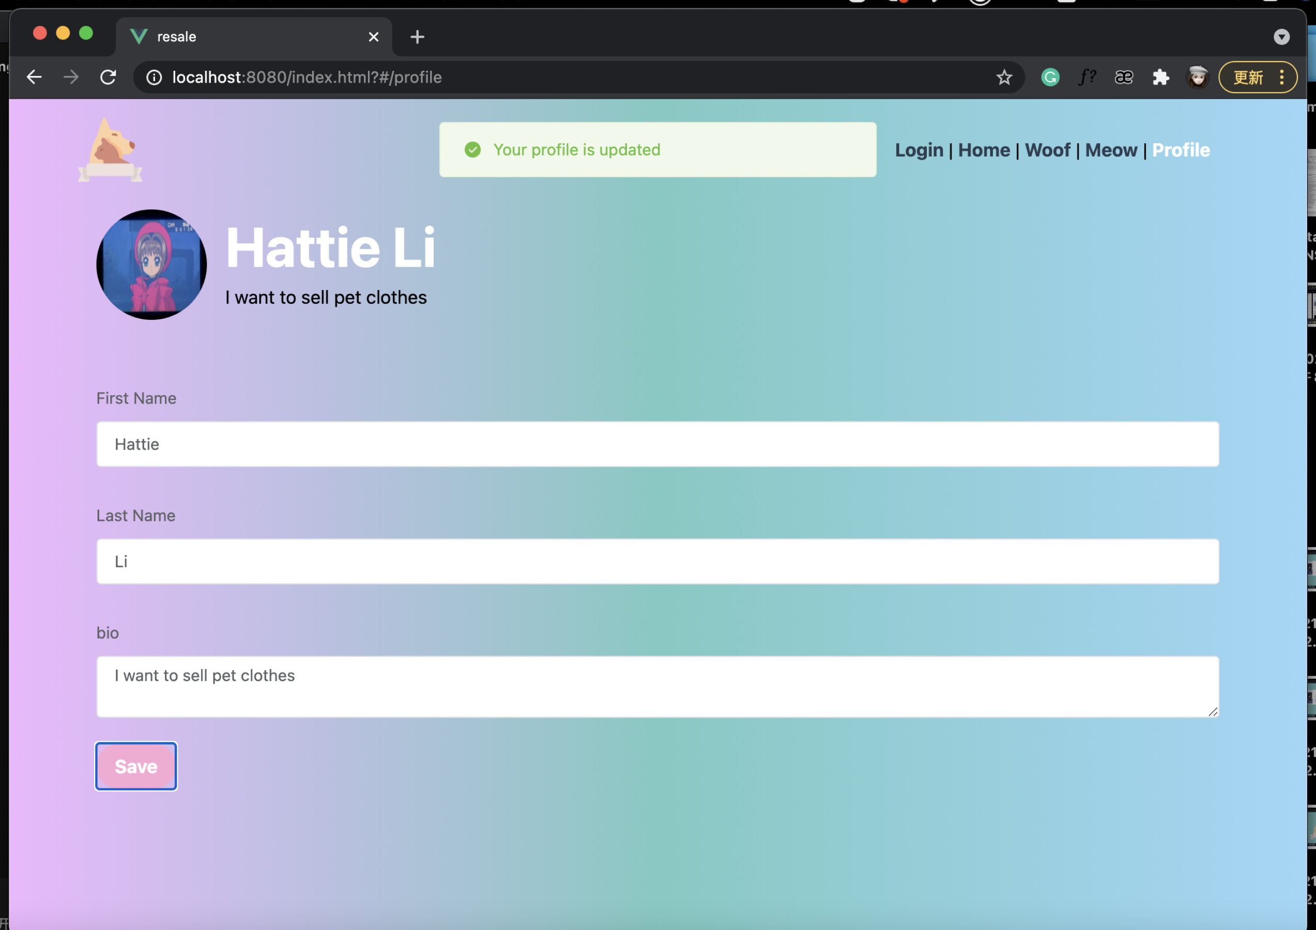Click the browser reload icon
This screenshot has height=930, width=1316.
[109, 78]
